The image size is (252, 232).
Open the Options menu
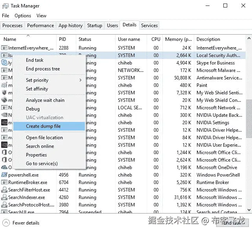click(23, 16)
